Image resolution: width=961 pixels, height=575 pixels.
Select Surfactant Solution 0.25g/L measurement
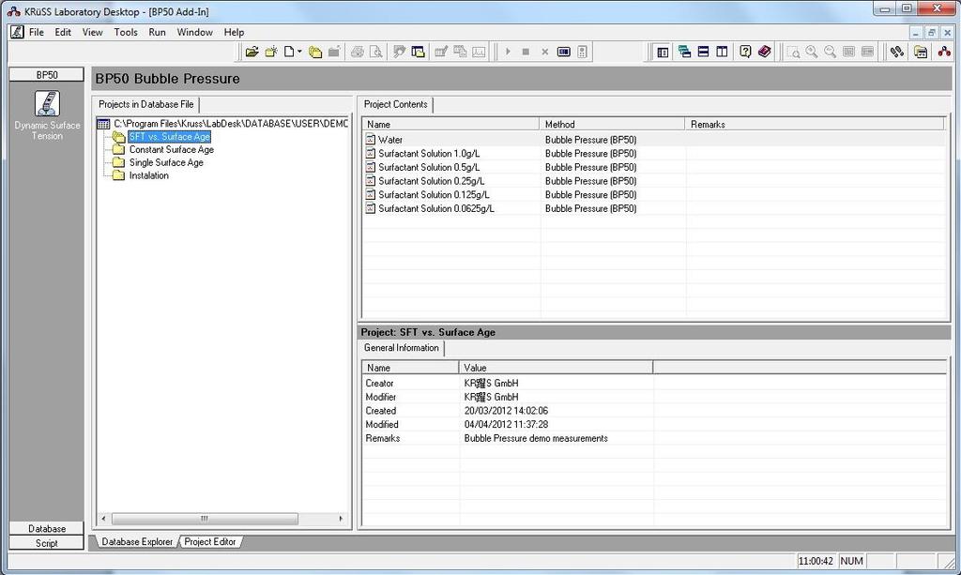tap(653, 181)
